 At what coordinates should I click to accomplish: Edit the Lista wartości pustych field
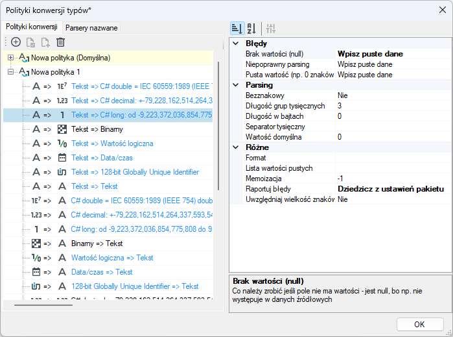393,168
